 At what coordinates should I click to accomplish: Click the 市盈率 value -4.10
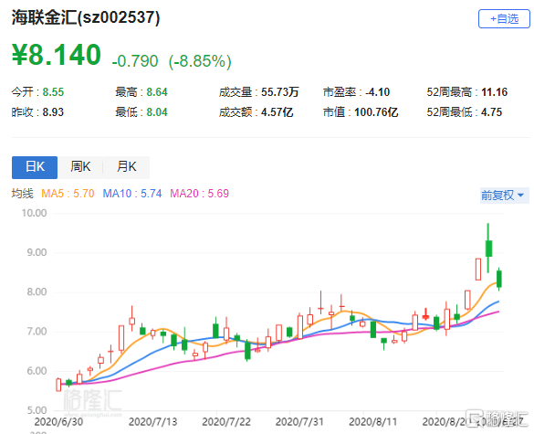(378, 92)
